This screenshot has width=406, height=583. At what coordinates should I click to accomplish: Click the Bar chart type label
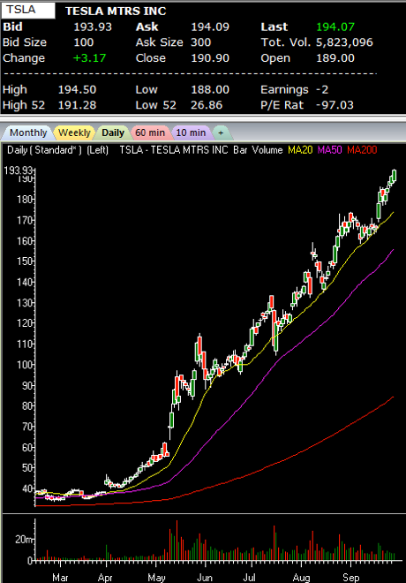240,150
